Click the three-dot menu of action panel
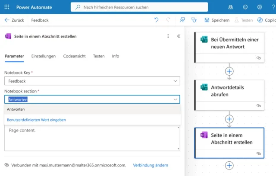This screenshot has height=176, width=276. (168, 36)
